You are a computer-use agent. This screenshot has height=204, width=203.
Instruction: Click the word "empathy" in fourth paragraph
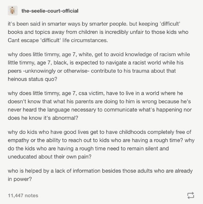[18, 141]
